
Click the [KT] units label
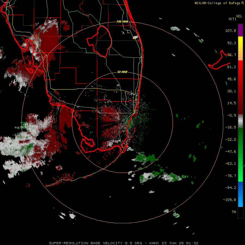232,19
